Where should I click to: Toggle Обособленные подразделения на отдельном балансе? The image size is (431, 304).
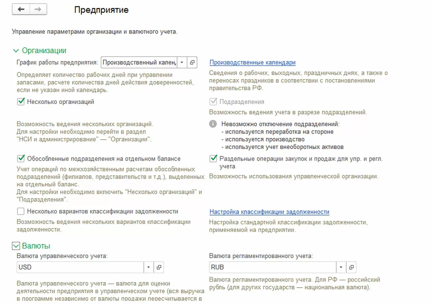[x=20, y=158]
